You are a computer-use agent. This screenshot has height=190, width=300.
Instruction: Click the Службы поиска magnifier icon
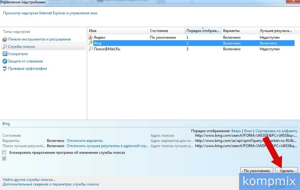point(5,47)
